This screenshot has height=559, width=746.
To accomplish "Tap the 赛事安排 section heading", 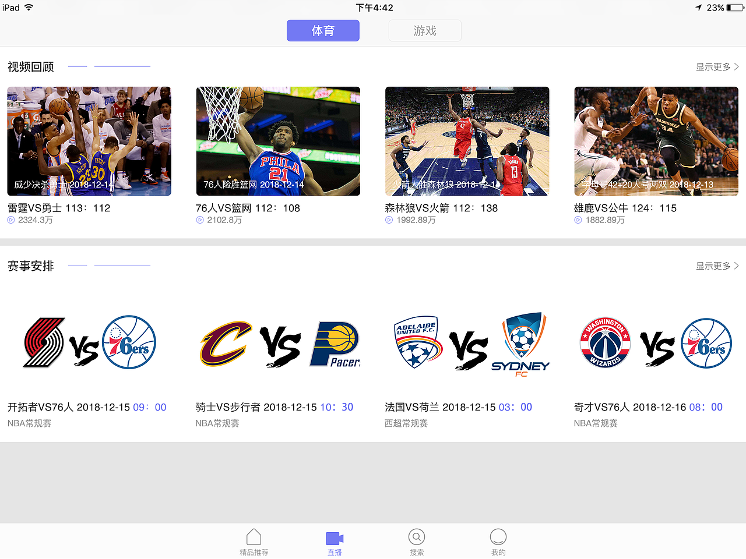I will 31,266.
